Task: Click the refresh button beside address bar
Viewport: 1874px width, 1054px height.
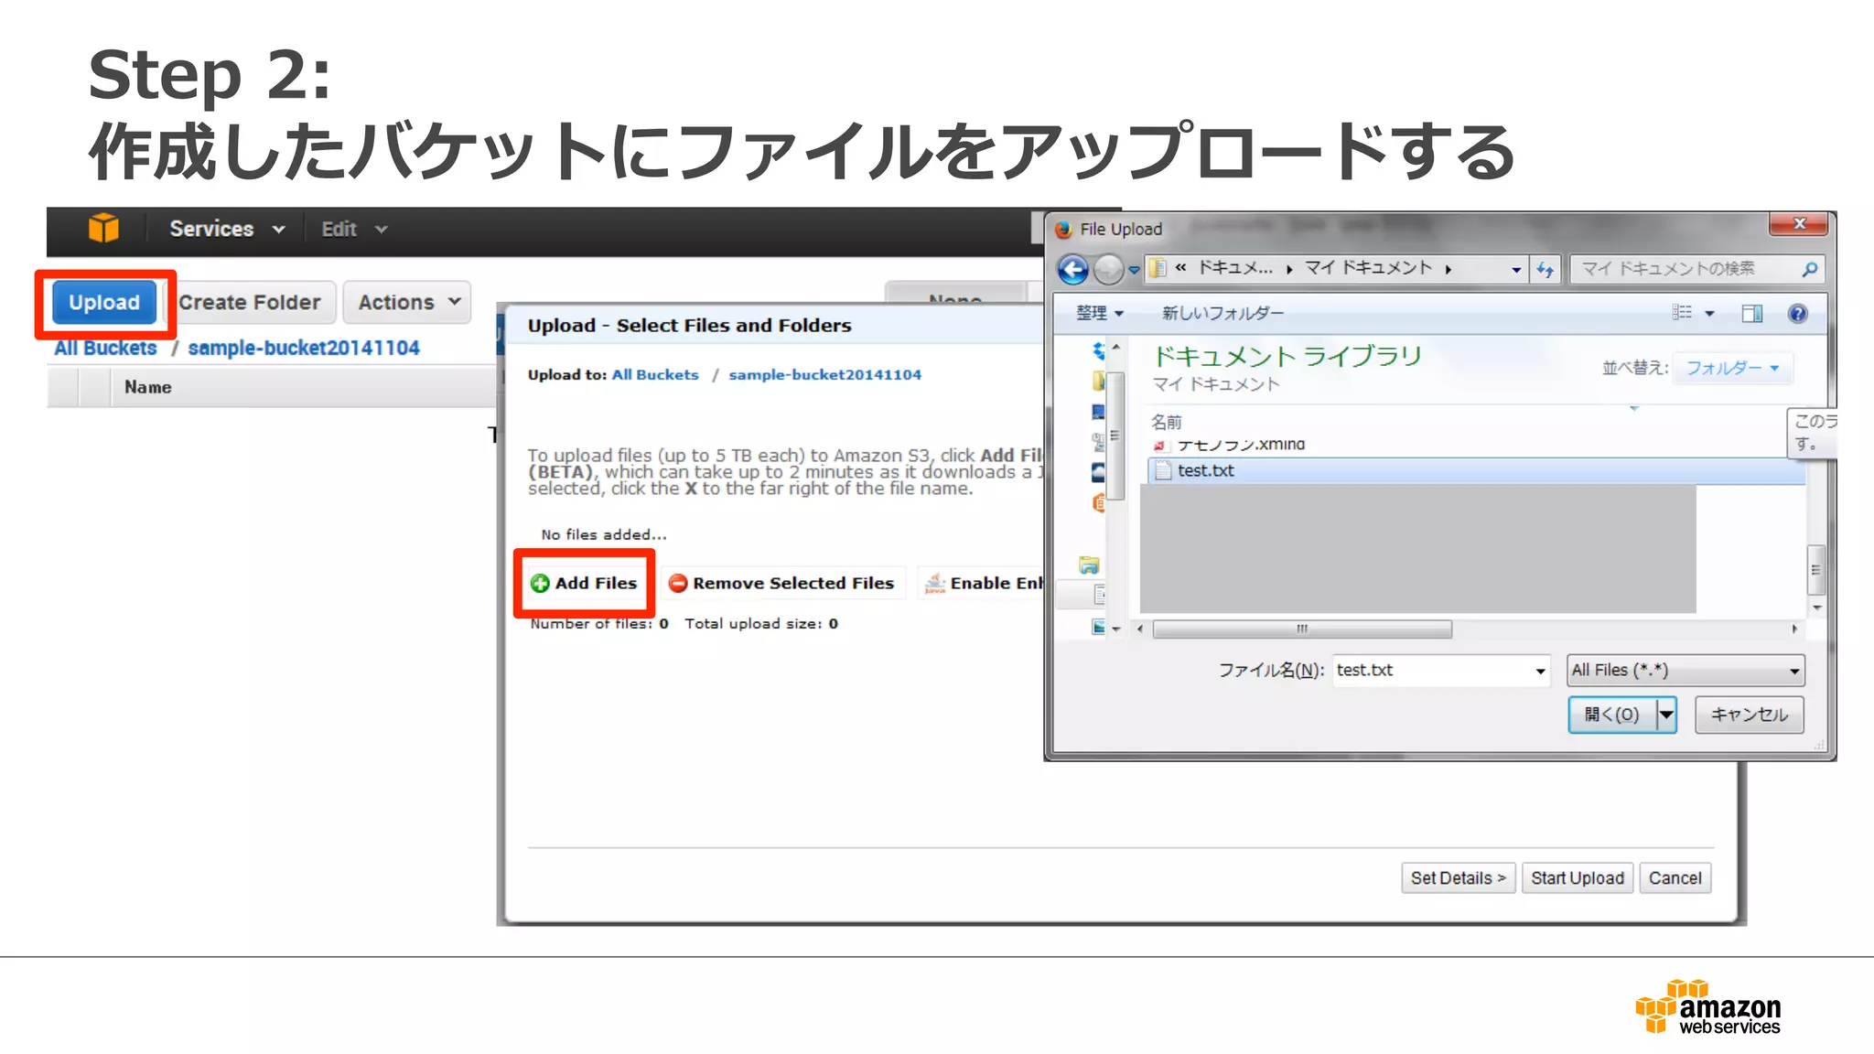Action: pos(1546,269)
